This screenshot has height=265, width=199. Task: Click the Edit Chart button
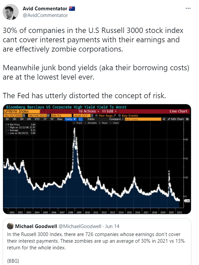(176, 119)
